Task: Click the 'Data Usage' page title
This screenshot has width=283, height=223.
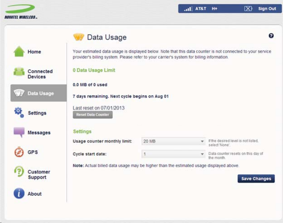Action: click(x=107, y=37)
